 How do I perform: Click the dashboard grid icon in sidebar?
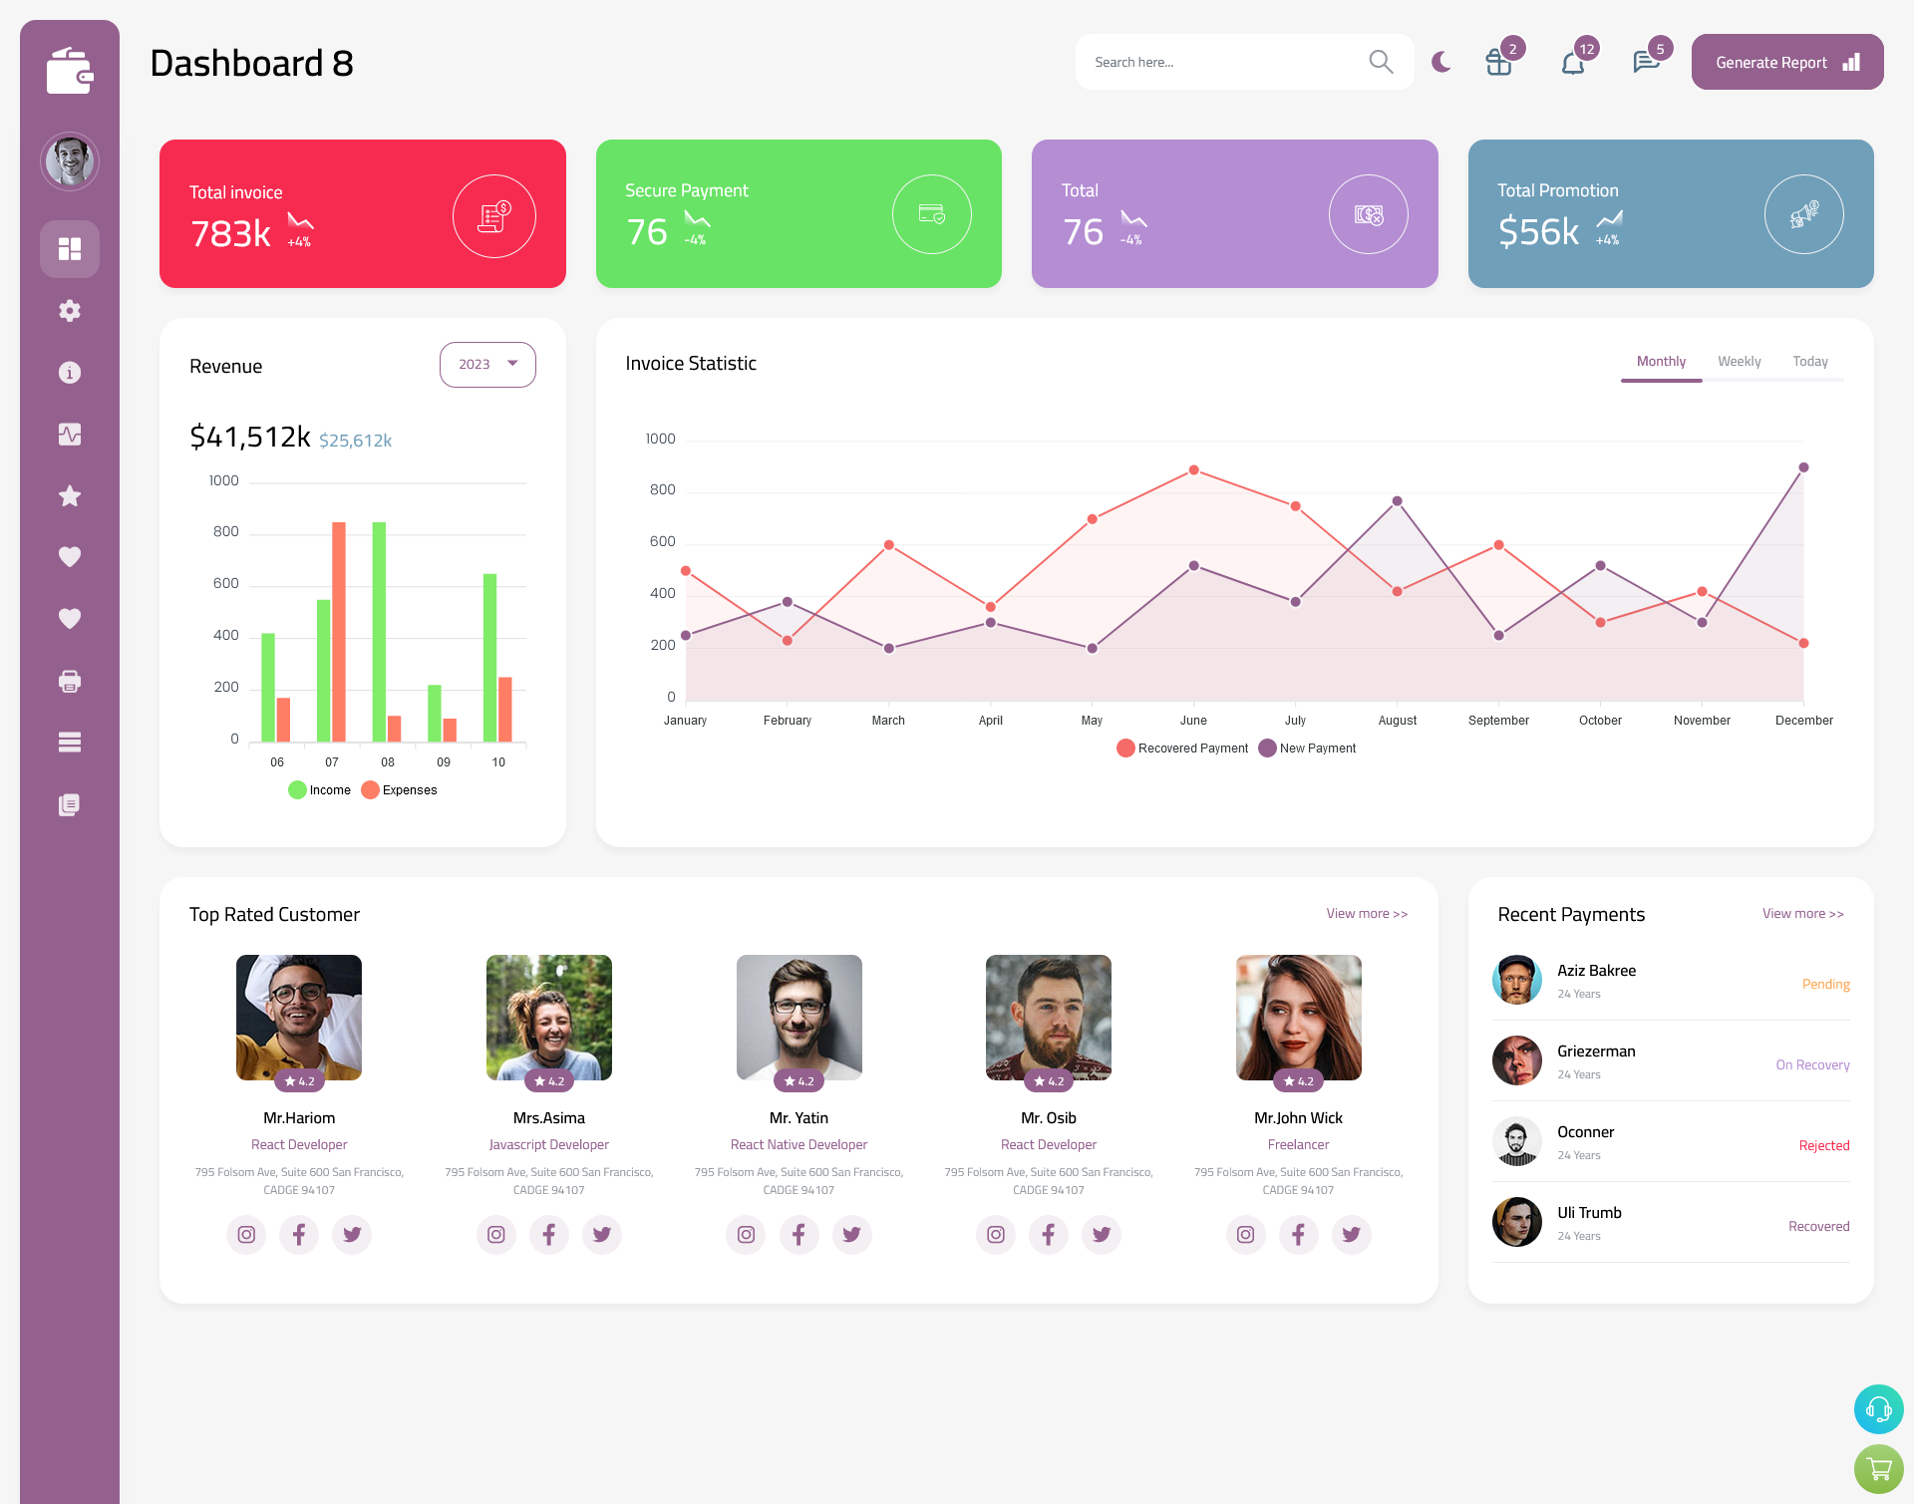pos(69,248)
